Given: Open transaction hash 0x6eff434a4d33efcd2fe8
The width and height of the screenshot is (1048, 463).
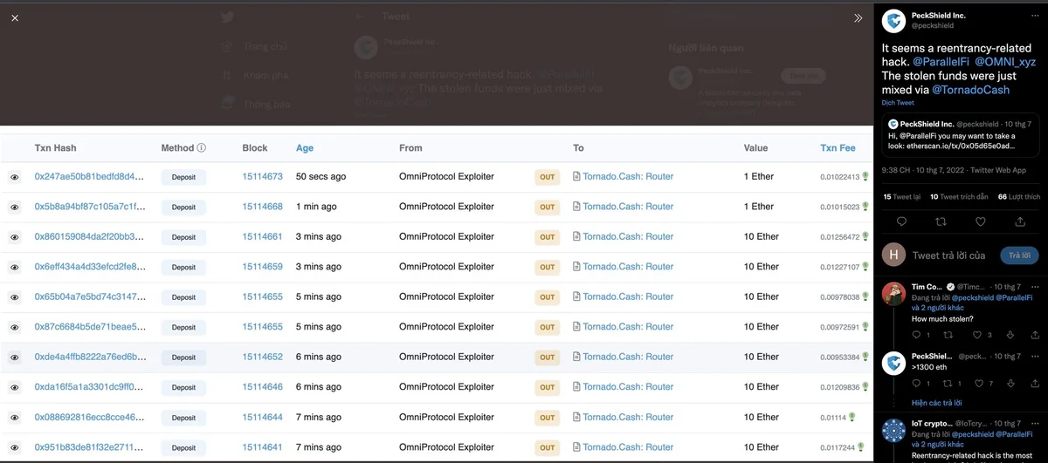Looking at the screenshot, I should click(90, 267).
